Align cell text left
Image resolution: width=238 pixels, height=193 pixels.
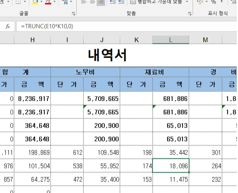point(84,2)
